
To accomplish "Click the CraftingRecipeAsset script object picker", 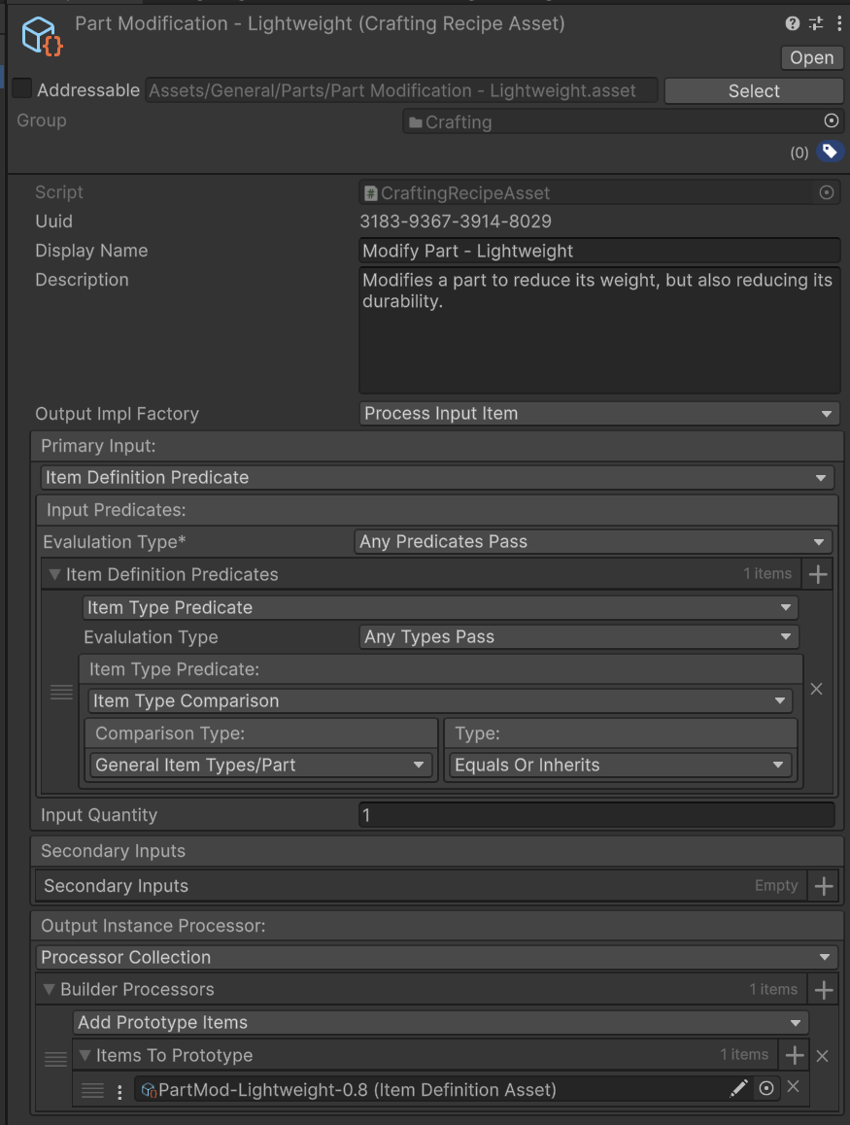I will click(827, 192).
